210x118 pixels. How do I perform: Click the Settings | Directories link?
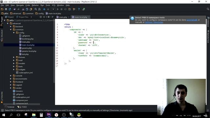pyautogui.click(x=154, y=22)
